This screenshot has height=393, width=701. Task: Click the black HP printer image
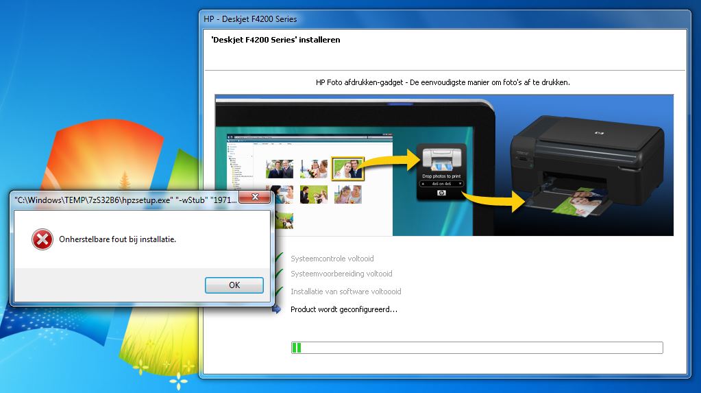587,167
